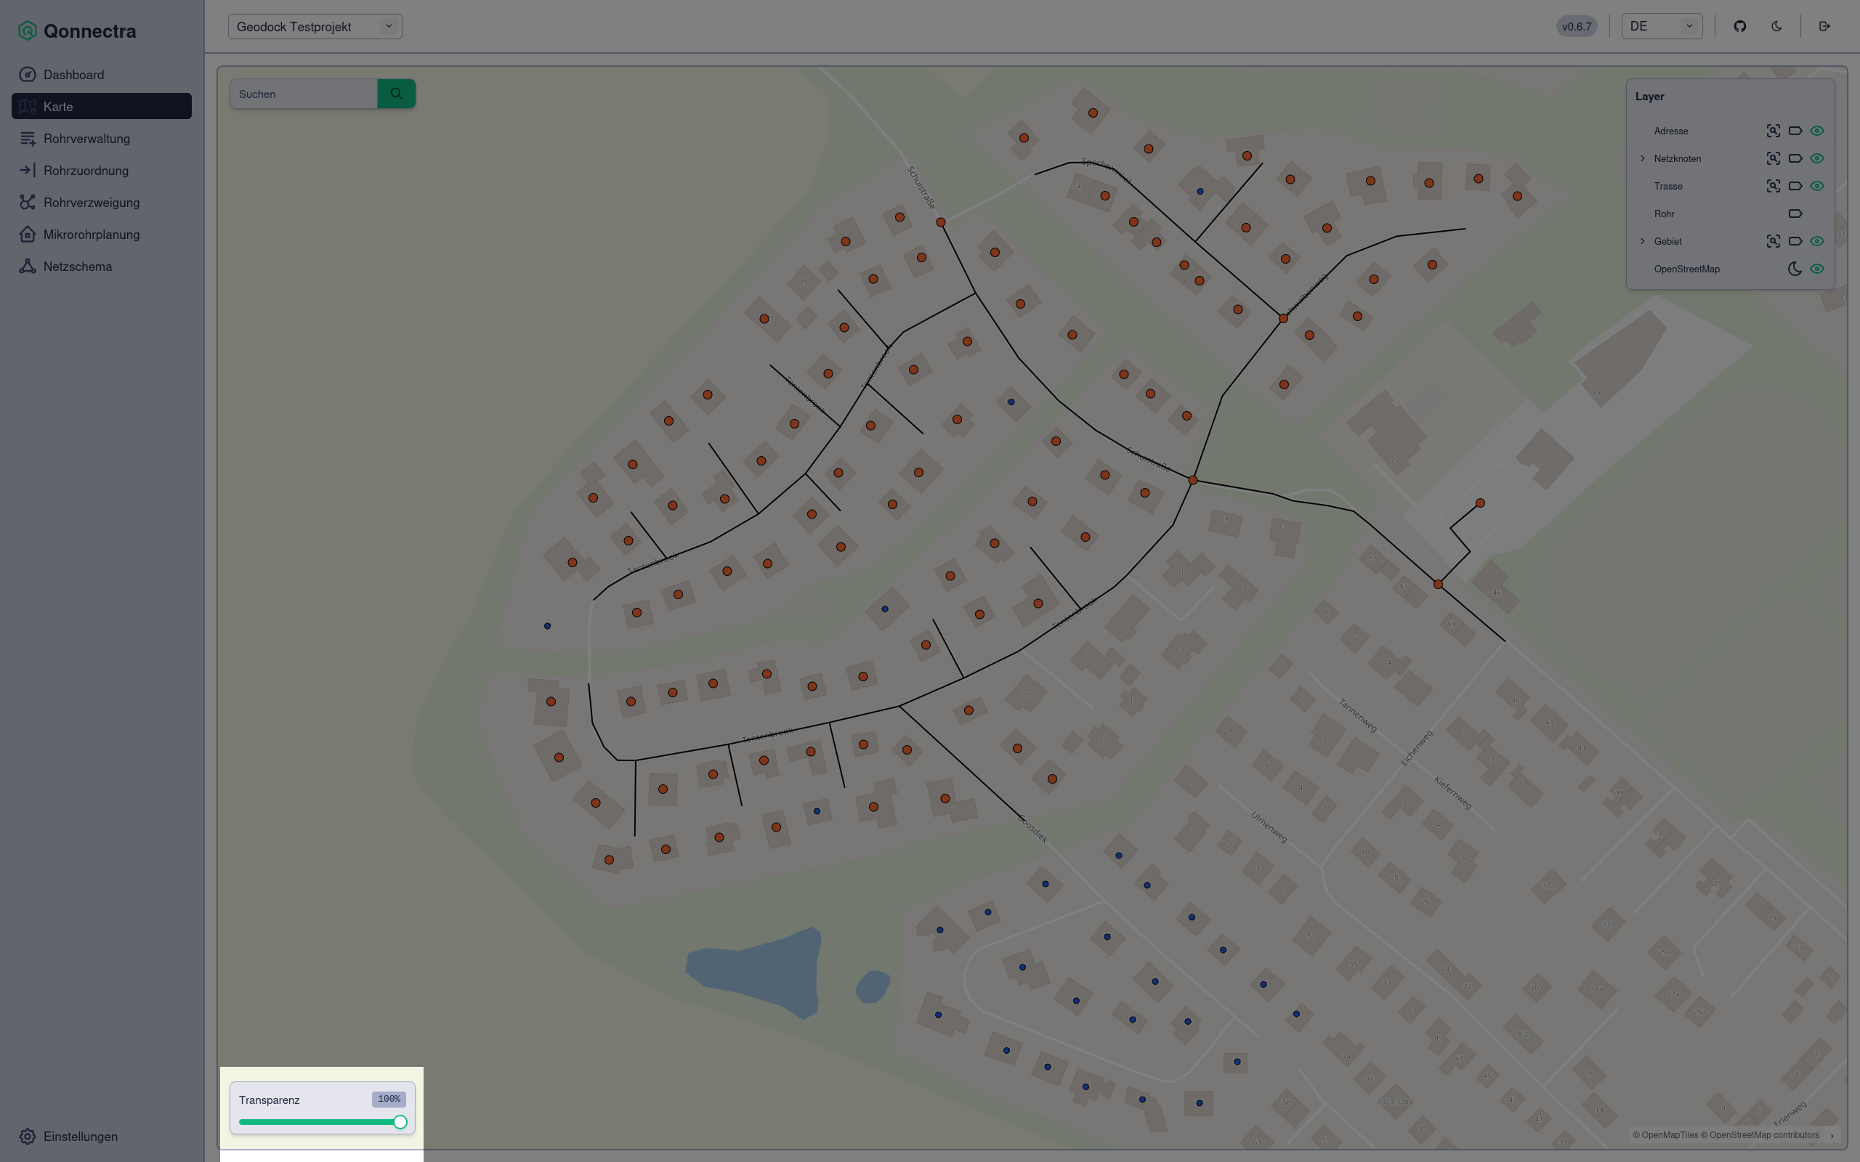Image resolution: width=1860 pixels, height=1162 pixels.
Task: Switch OpenStreetMap basemap to dark mode
Action: point(1795,269)
